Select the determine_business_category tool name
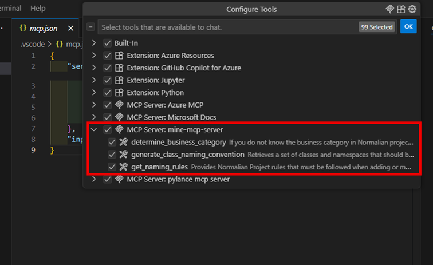 click(x=178, y=142)
